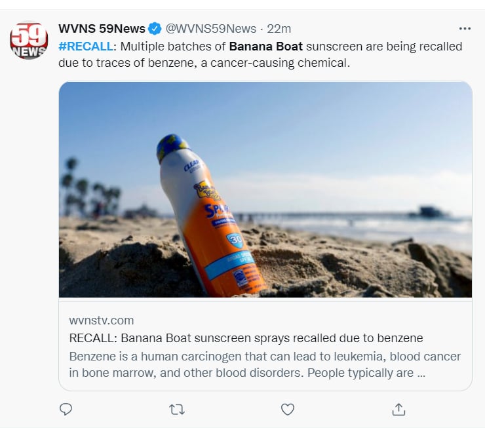Like the Banana Boat recall tweet
485x428 pixels.
[x=287, y=409]
